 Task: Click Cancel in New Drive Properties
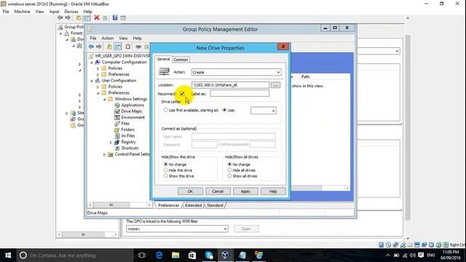coord(218,191)
